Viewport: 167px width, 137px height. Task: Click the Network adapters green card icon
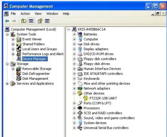coord(80,88)
